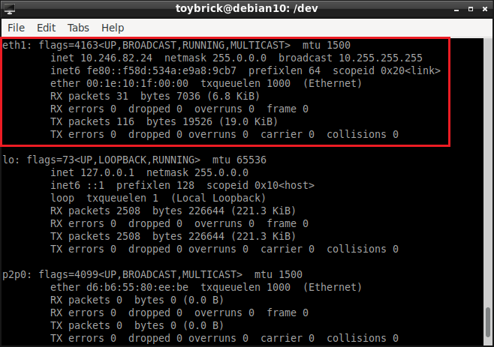The height and width of the screenshot is (347, 494).
Task: Minimize the terminal window
Action: coord(456,10)
